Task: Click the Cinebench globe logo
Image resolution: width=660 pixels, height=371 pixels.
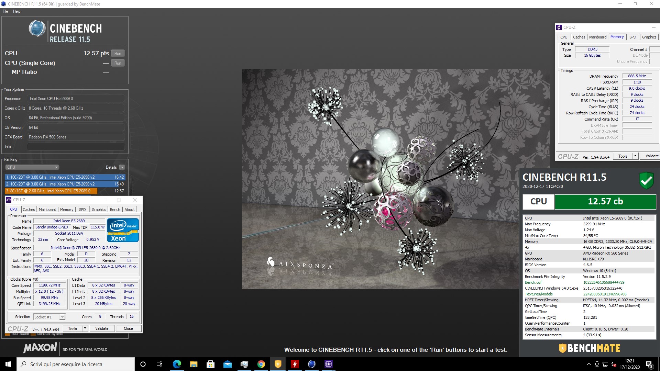Action: pyautogui.click(x=37, y=29)
